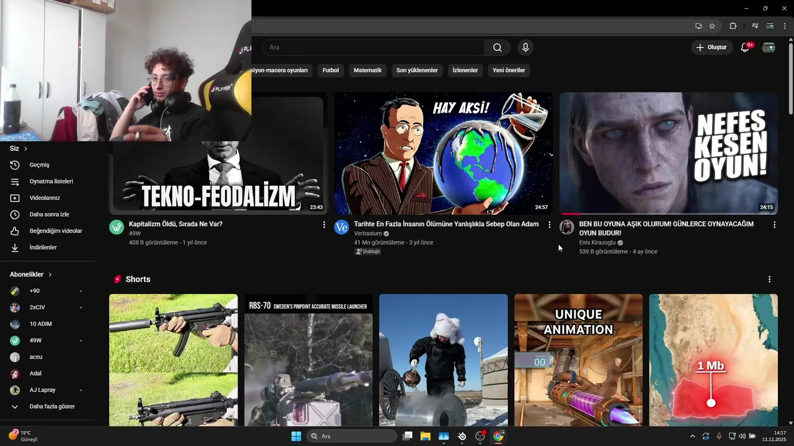The image size is (794, 446).
Task: Open the volume control in system tray
Action: click(742, 436)
